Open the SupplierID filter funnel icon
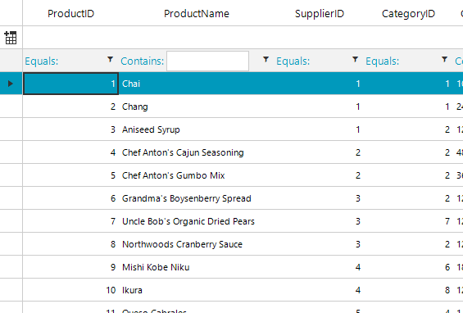This screenshot has height=313, width=463. [x=355, y=60]
